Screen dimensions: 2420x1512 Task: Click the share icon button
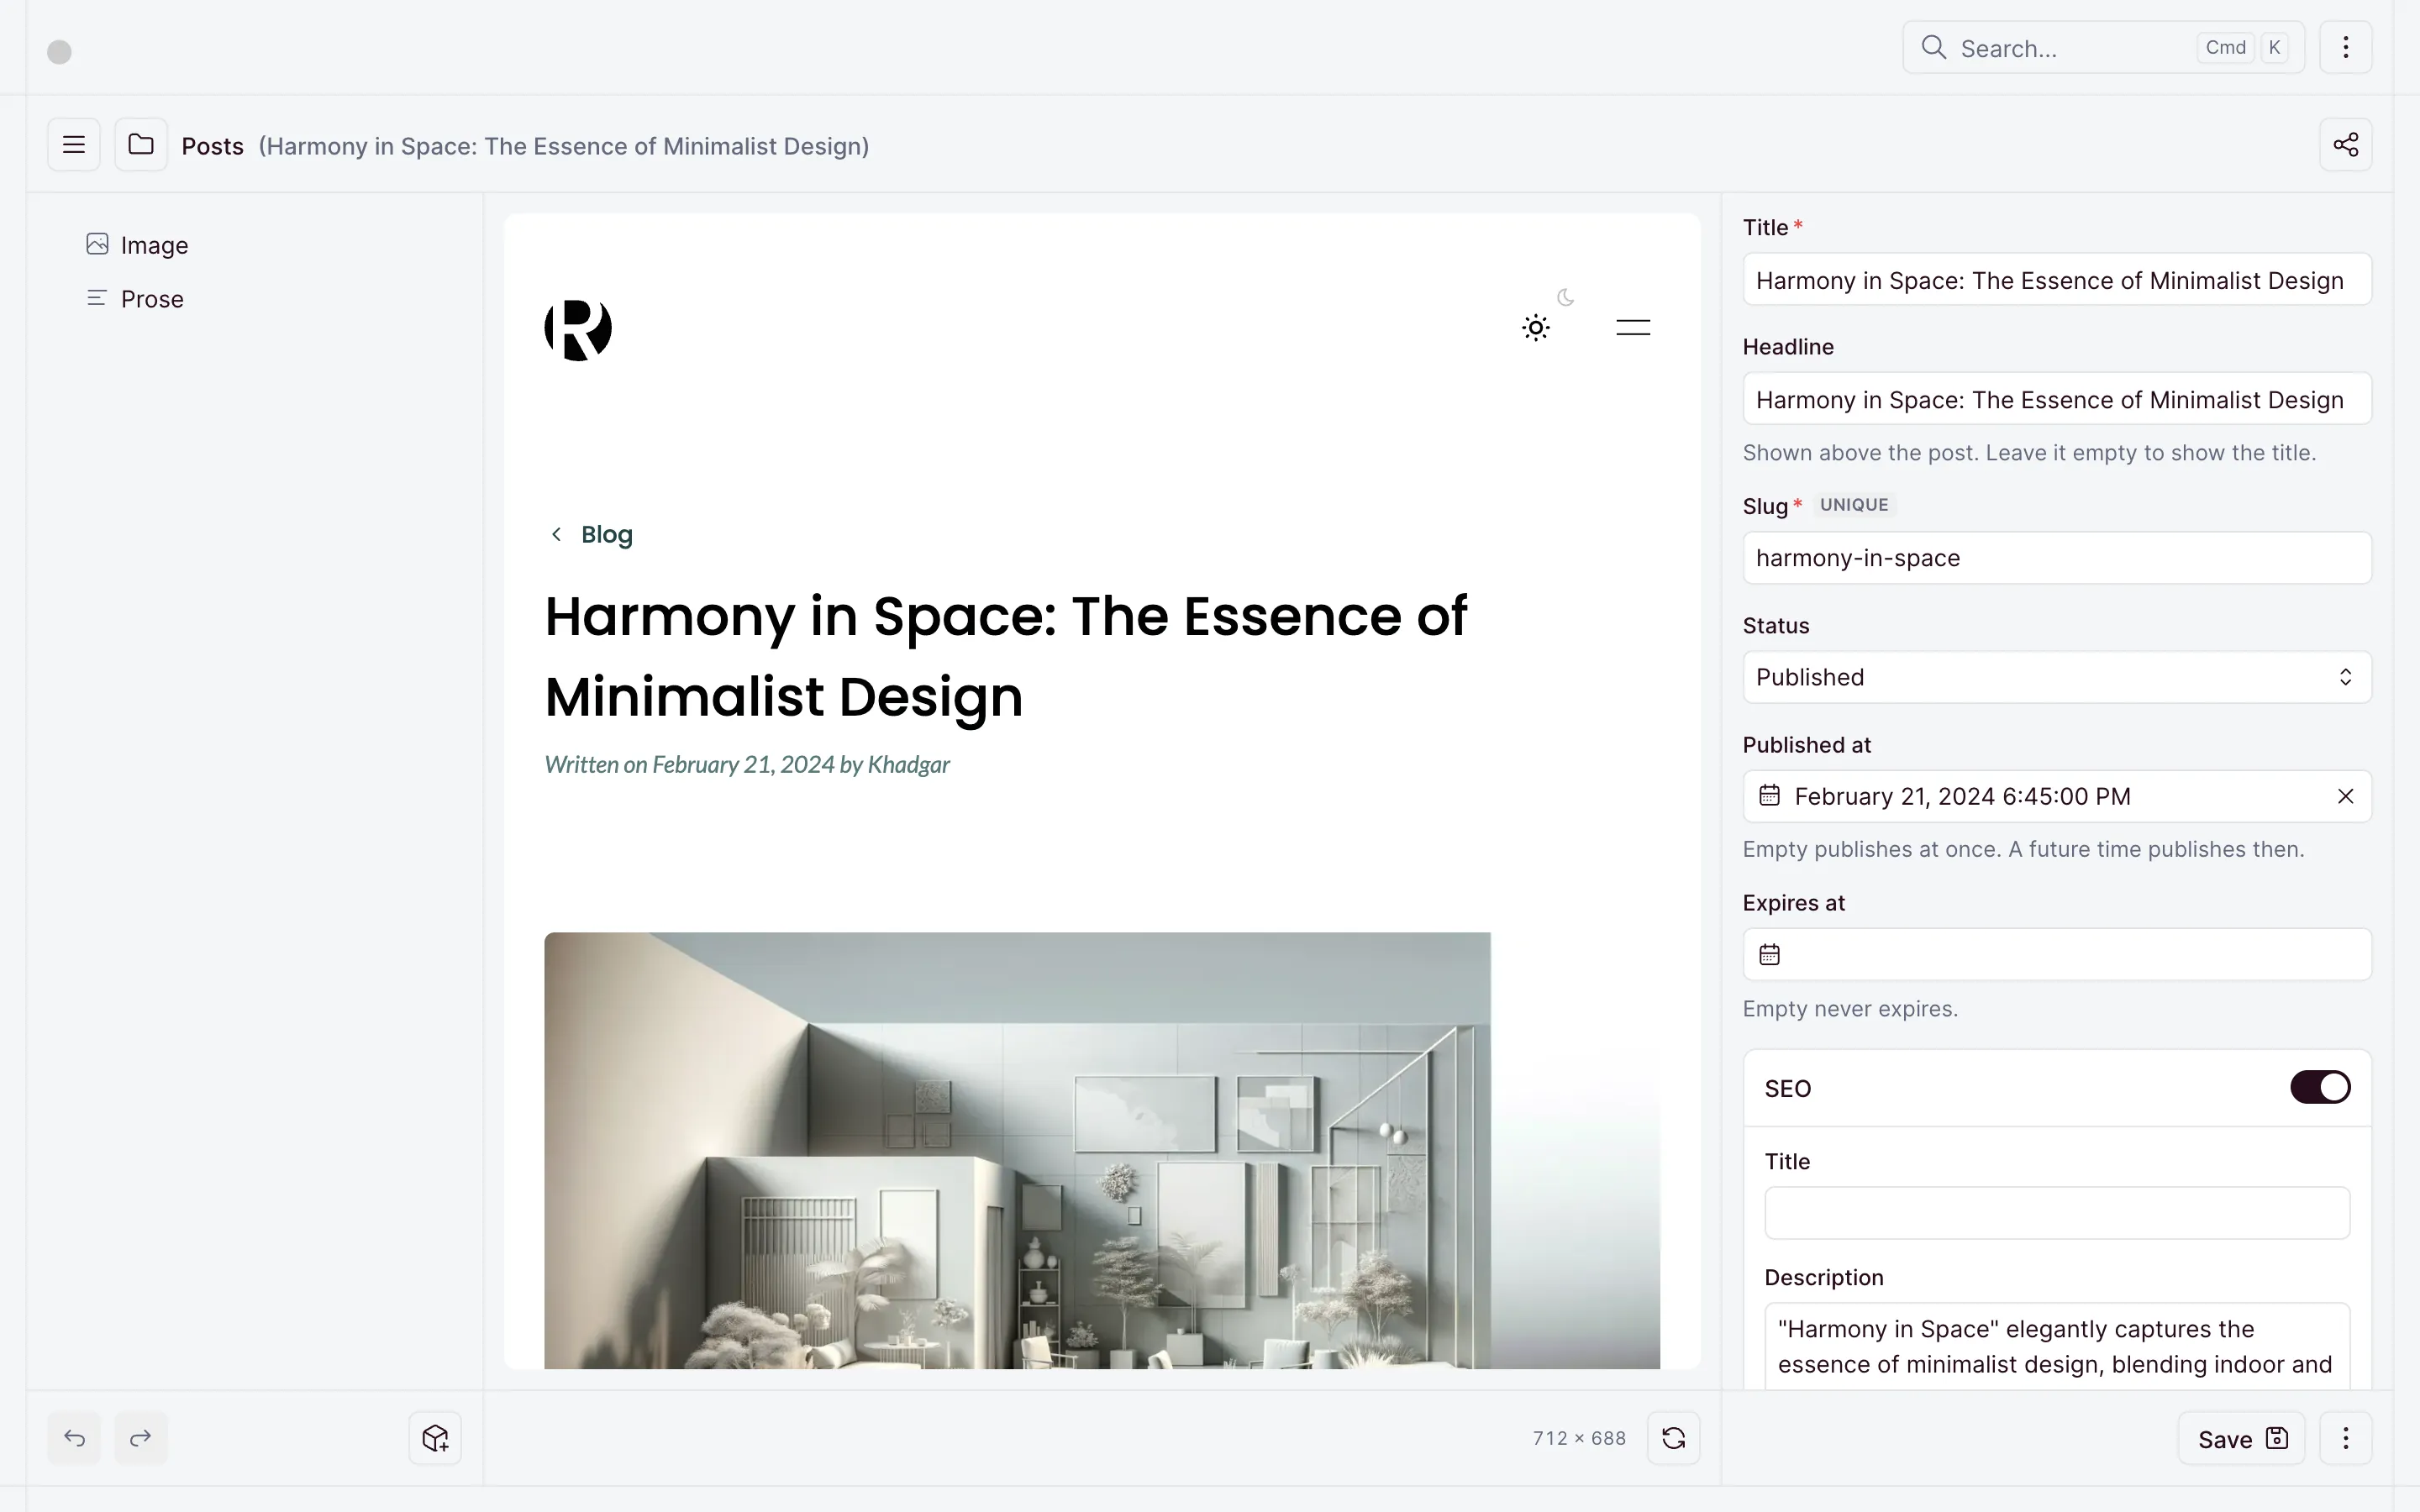tap(2346, 145)
